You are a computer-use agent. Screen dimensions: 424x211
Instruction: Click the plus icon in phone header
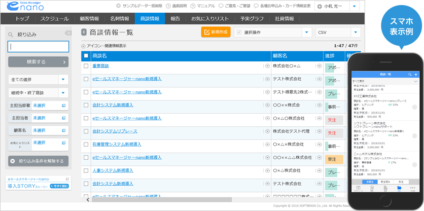pyautogui.click(x=415, y=74)
